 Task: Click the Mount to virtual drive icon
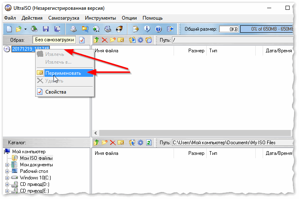click(x=108, y=29)
